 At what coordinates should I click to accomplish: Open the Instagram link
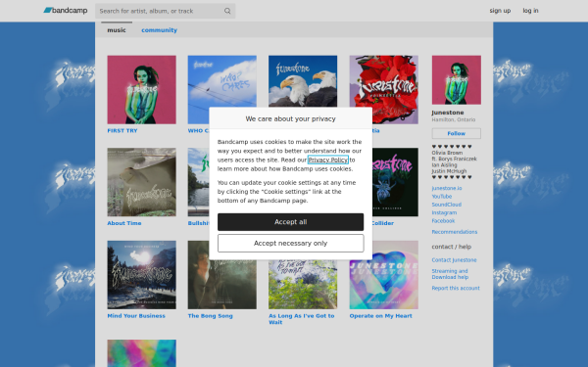click(x=444, y=212)
